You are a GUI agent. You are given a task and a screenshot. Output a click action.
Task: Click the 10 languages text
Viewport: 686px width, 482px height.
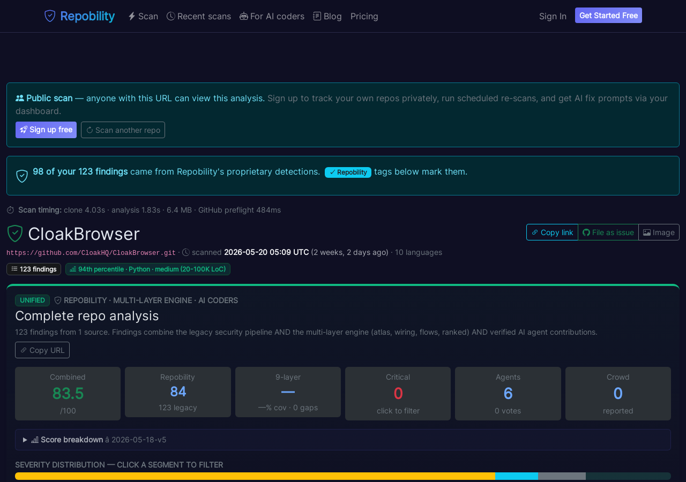click(419, 252)
